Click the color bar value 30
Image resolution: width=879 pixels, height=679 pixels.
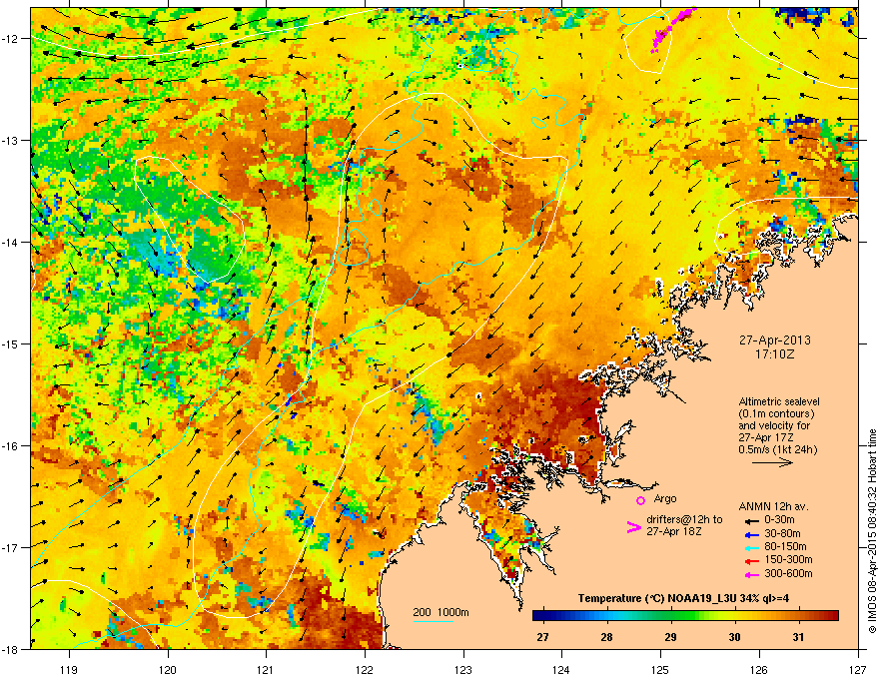(734, 637)
